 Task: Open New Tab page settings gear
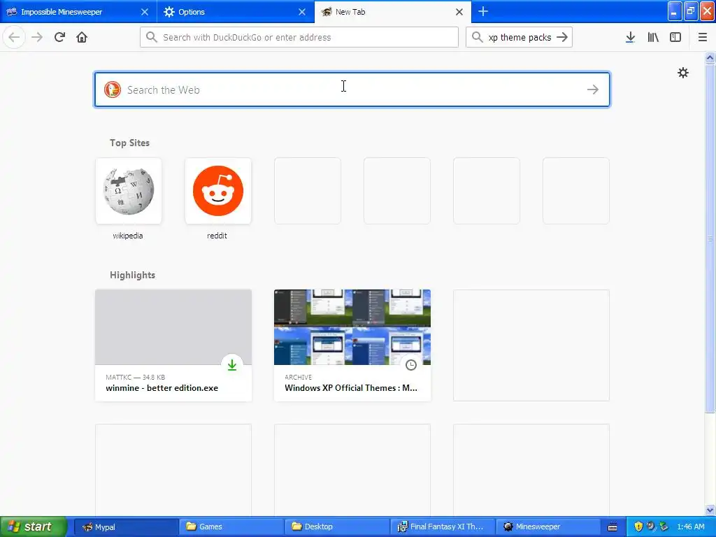pyautogui.click(x=682, y=73)
